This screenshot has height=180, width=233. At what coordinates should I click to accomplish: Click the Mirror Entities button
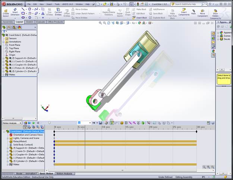point(81,9)
